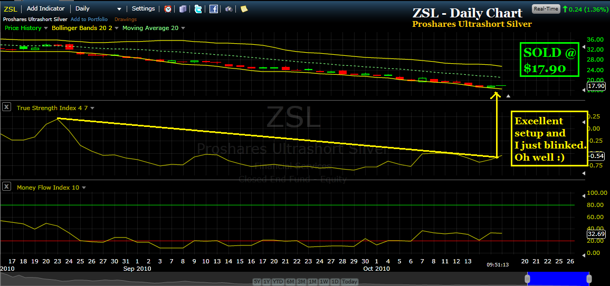610x286 pixels.
Task: Open the yellow sticky note icon
Action: pos(244,8)
